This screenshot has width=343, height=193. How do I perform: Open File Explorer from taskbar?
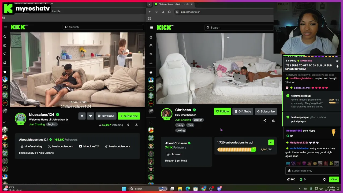[180, 188]
